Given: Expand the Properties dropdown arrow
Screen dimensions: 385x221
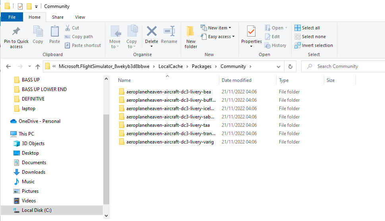Looking at the screenshot, I should click(251, 47).
